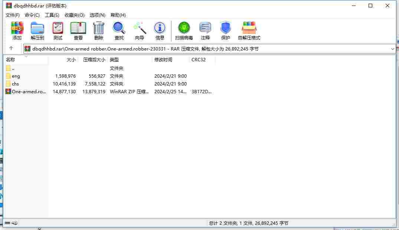This screenshot has width=399, height=230.
Task: Click the eng folder icon
Action: (8, 76)
